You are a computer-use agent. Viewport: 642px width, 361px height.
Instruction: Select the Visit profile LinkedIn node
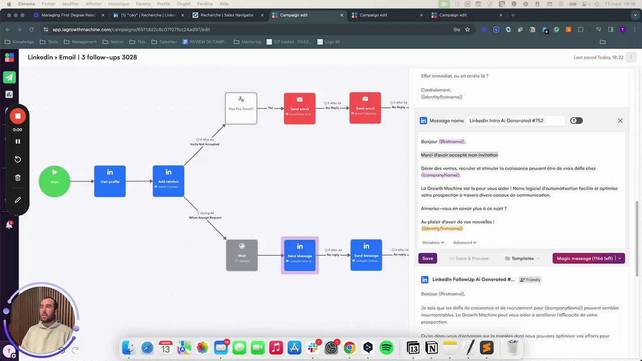pos(110,181)
